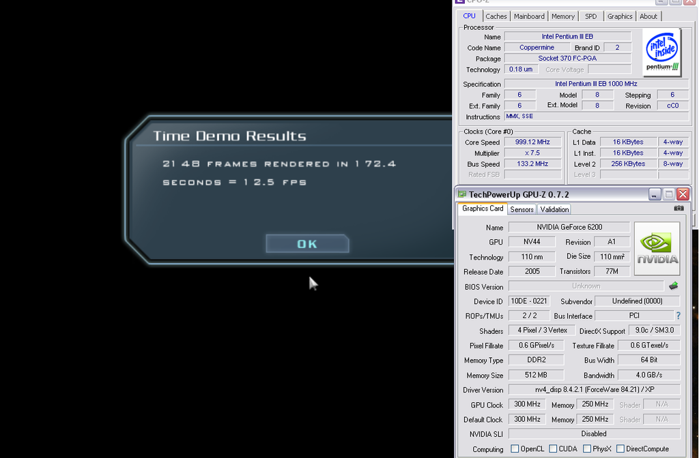The height and width of the screenshot is (458, 699).
Task: Click the GPU name field NVIDIA GeForce 6200
Action: [x=569, y=227]
